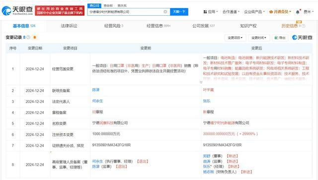Click the 变更后 column header
The width and height of the screenshot is (318, 180).
coord(256,48)
